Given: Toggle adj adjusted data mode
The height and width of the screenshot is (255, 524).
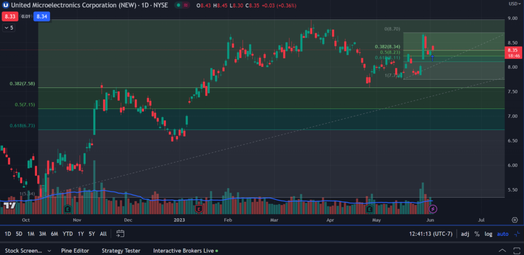Looking at the screenshot, I should (465, 234).
